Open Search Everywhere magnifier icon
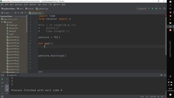Screen dimensions: 174x98 click(164, 9)
